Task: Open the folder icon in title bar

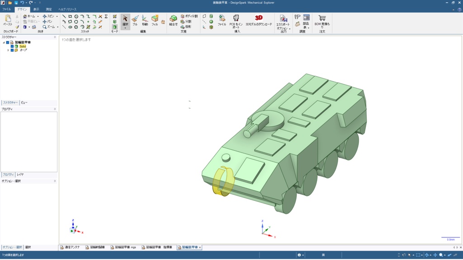Action: 10,3
